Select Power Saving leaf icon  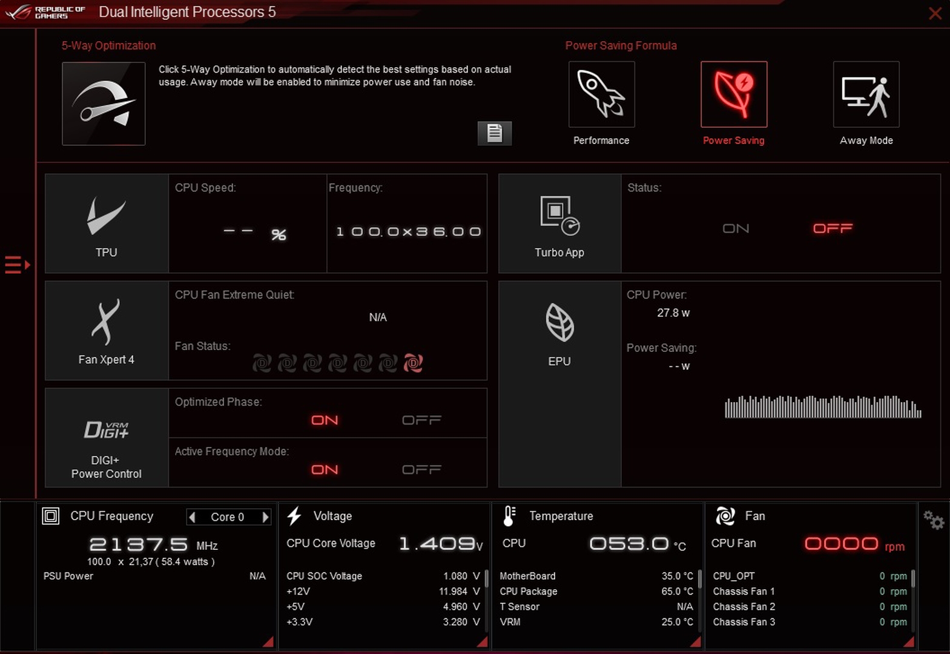tap(734, 94)
